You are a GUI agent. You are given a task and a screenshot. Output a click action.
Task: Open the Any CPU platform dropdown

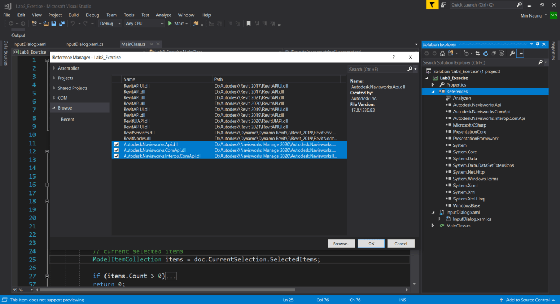pos(144,24)
